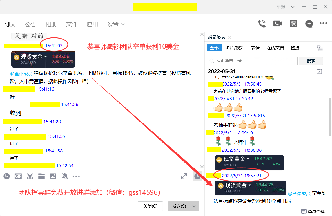Click the plus invite members icon
The image size is (332, 216).
309,23
